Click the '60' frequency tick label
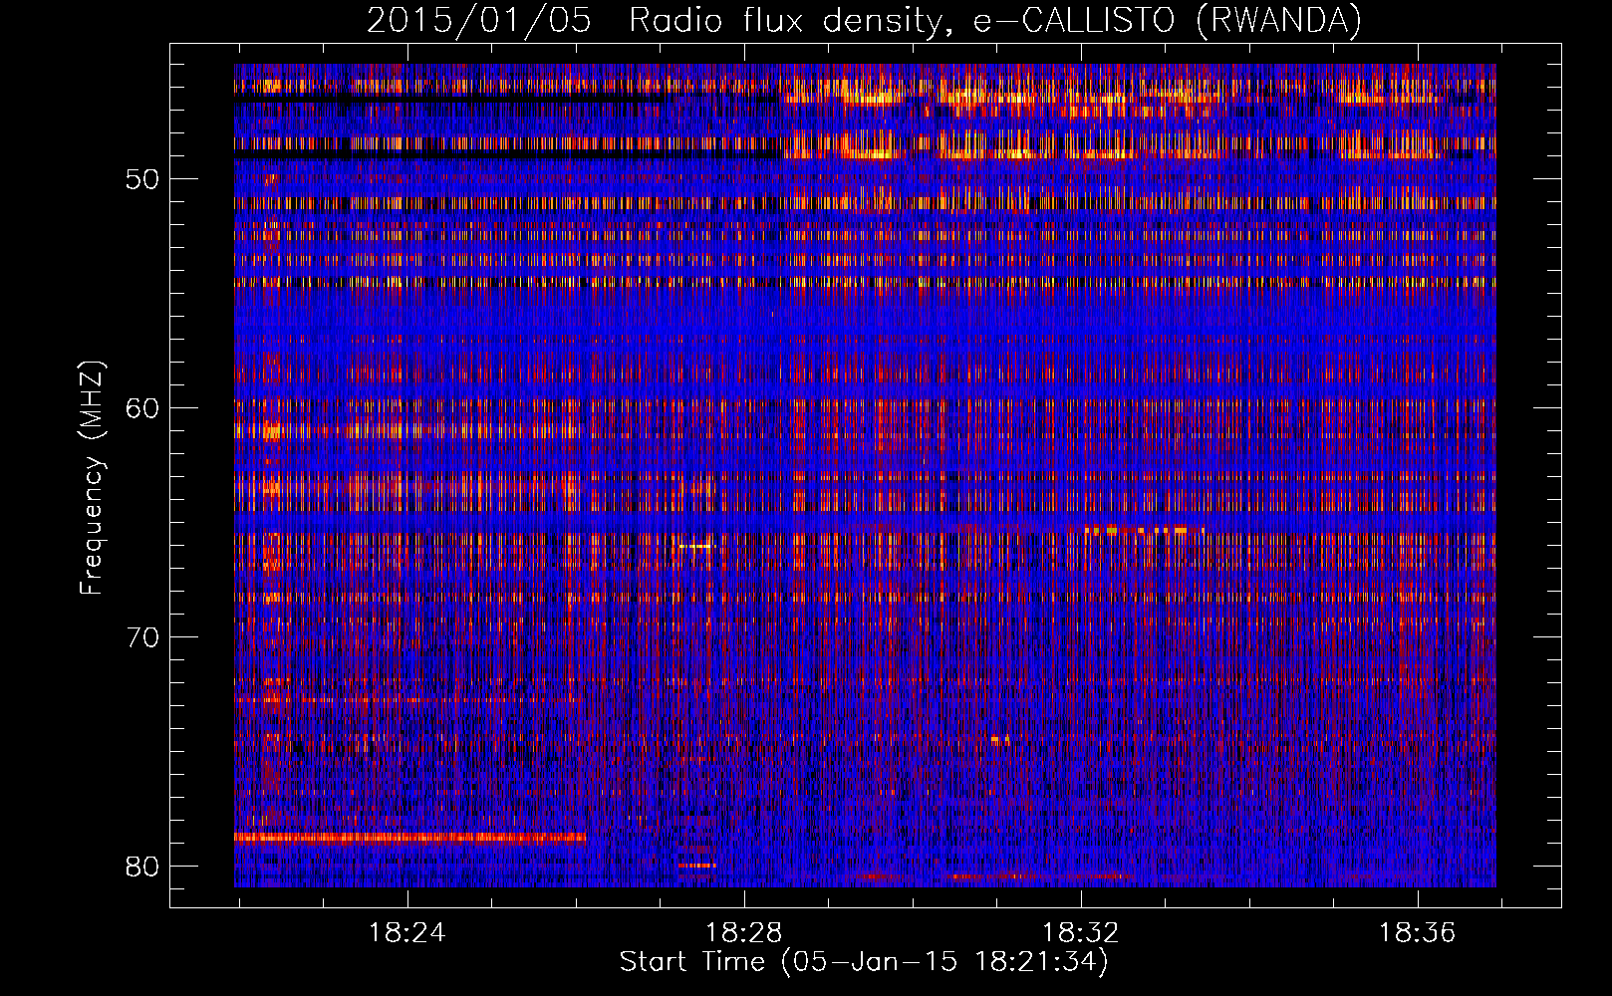 pos(142,408)
